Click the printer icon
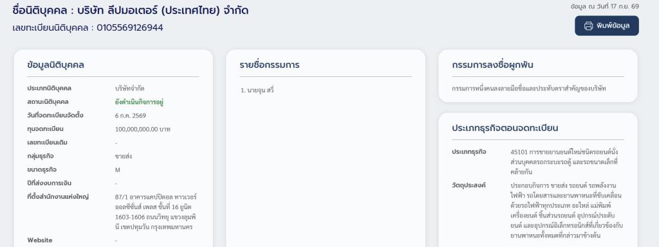This screenshot has height=247, width=659. (x=588, y=26)
